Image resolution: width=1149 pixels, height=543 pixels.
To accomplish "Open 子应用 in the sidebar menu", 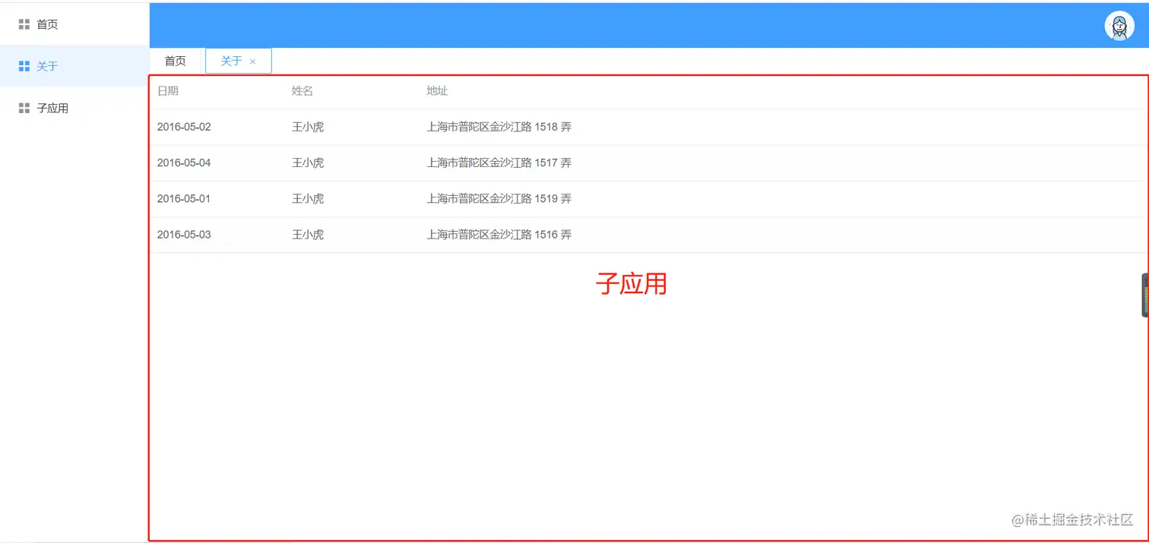I will point(74,108).
